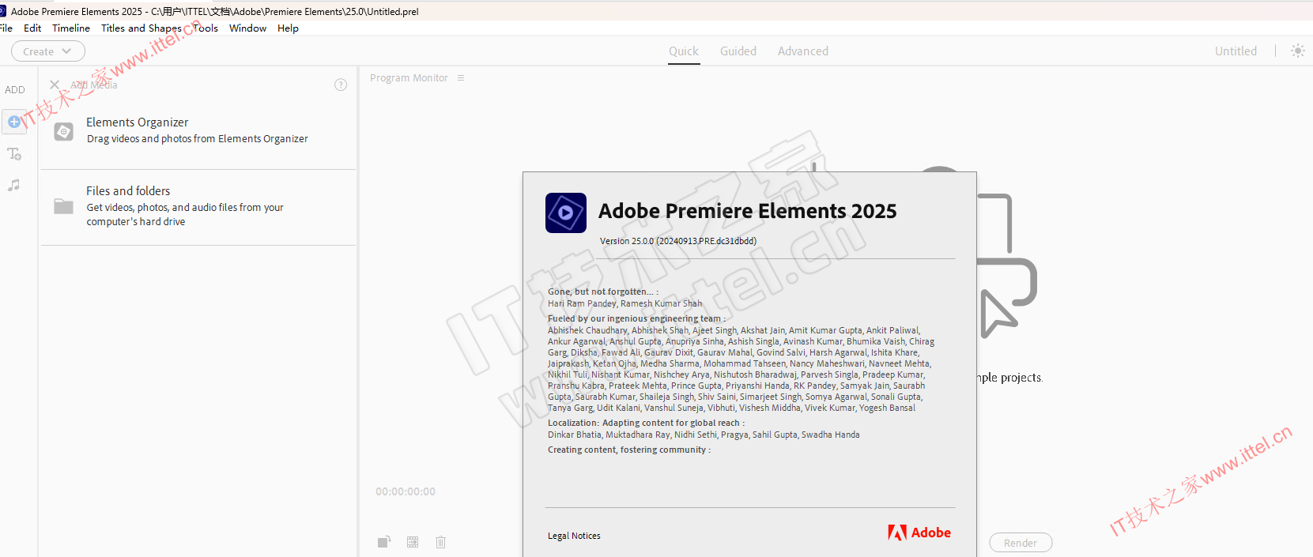
Task: Open the File menu
Action: click(x=6, y=28)
